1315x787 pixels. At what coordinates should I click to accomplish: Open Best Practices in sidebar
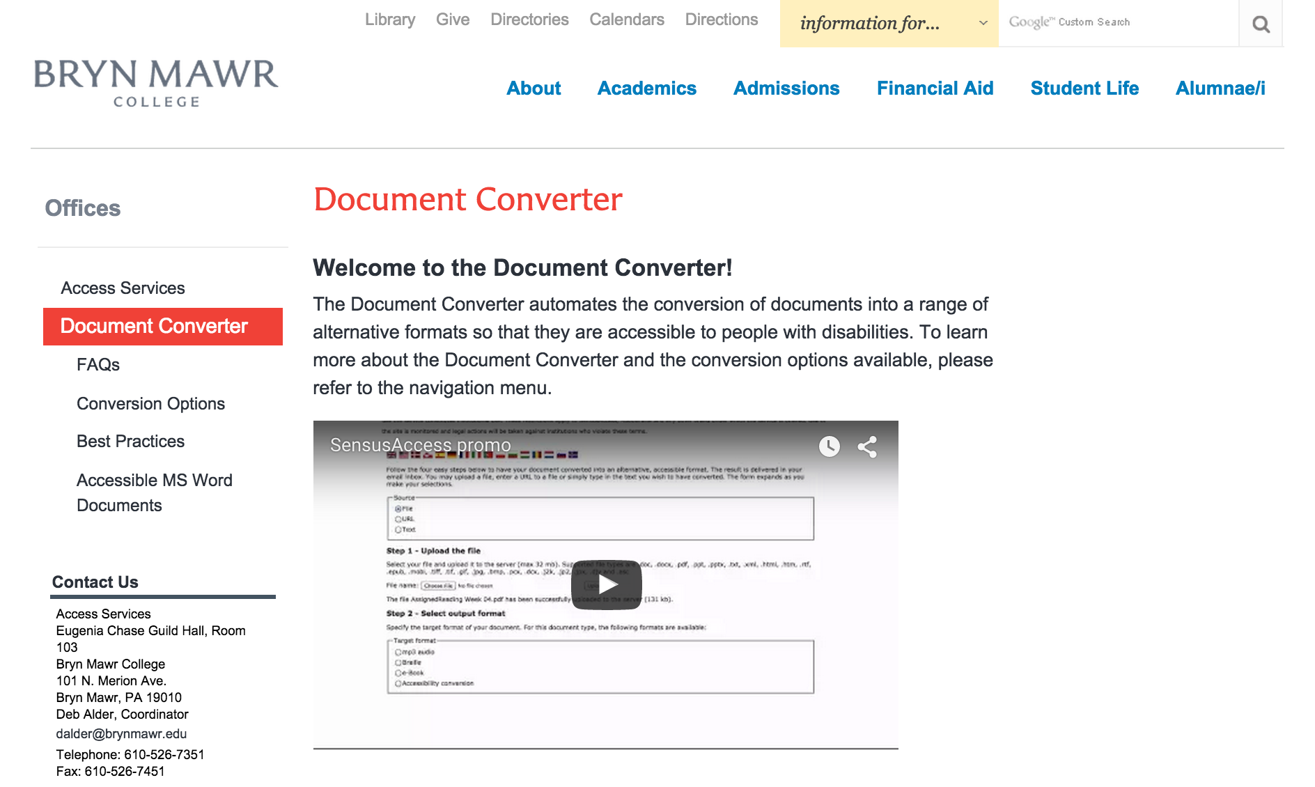[130, 442]
